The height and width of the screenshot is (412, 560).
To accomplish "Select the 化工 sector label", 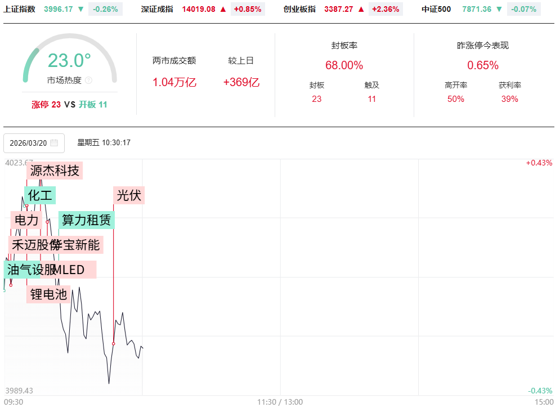I will click(40, 195).
